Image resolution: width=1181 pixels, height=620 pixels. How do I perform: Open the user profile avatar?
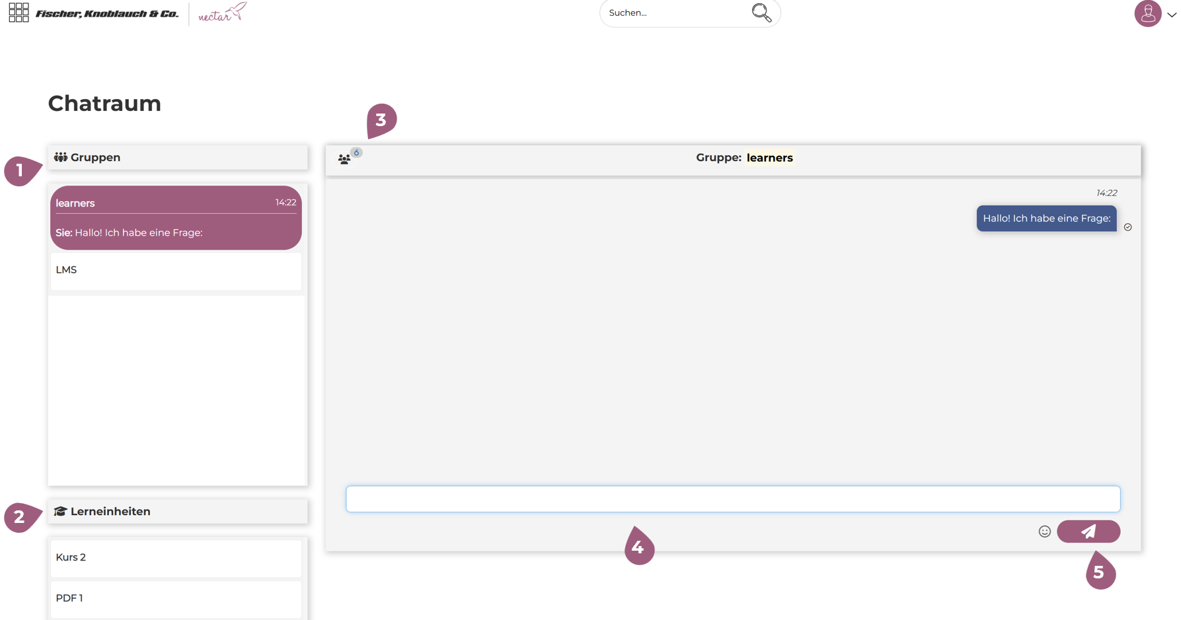1147,13
